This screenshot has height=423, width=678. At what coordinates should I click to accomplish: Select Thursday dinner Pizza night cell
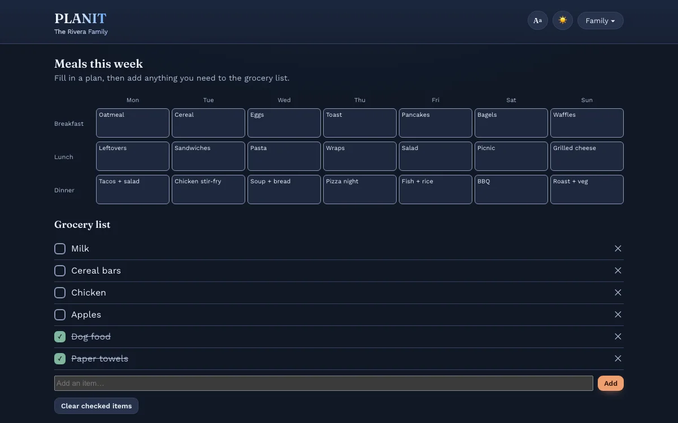360,190
